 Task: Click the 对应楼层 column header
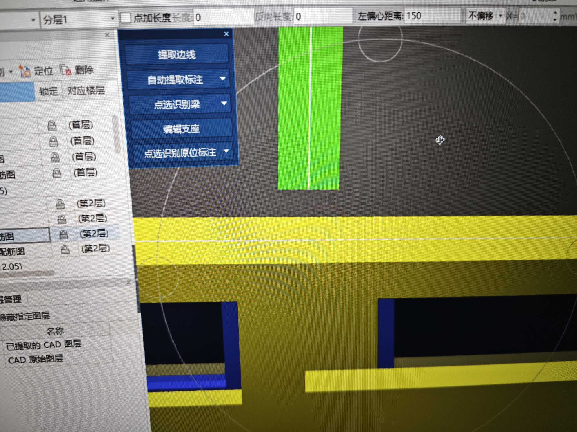click(86, 90)
